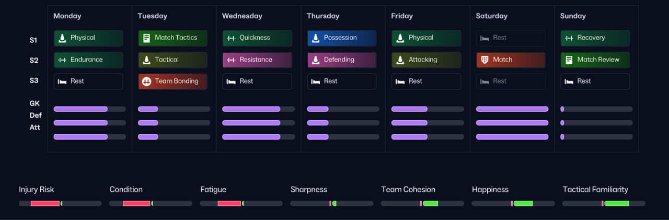Click the cone icon on Thursday Possession
This screenshot has height=220, width=669.
click(x=316, y=38)
